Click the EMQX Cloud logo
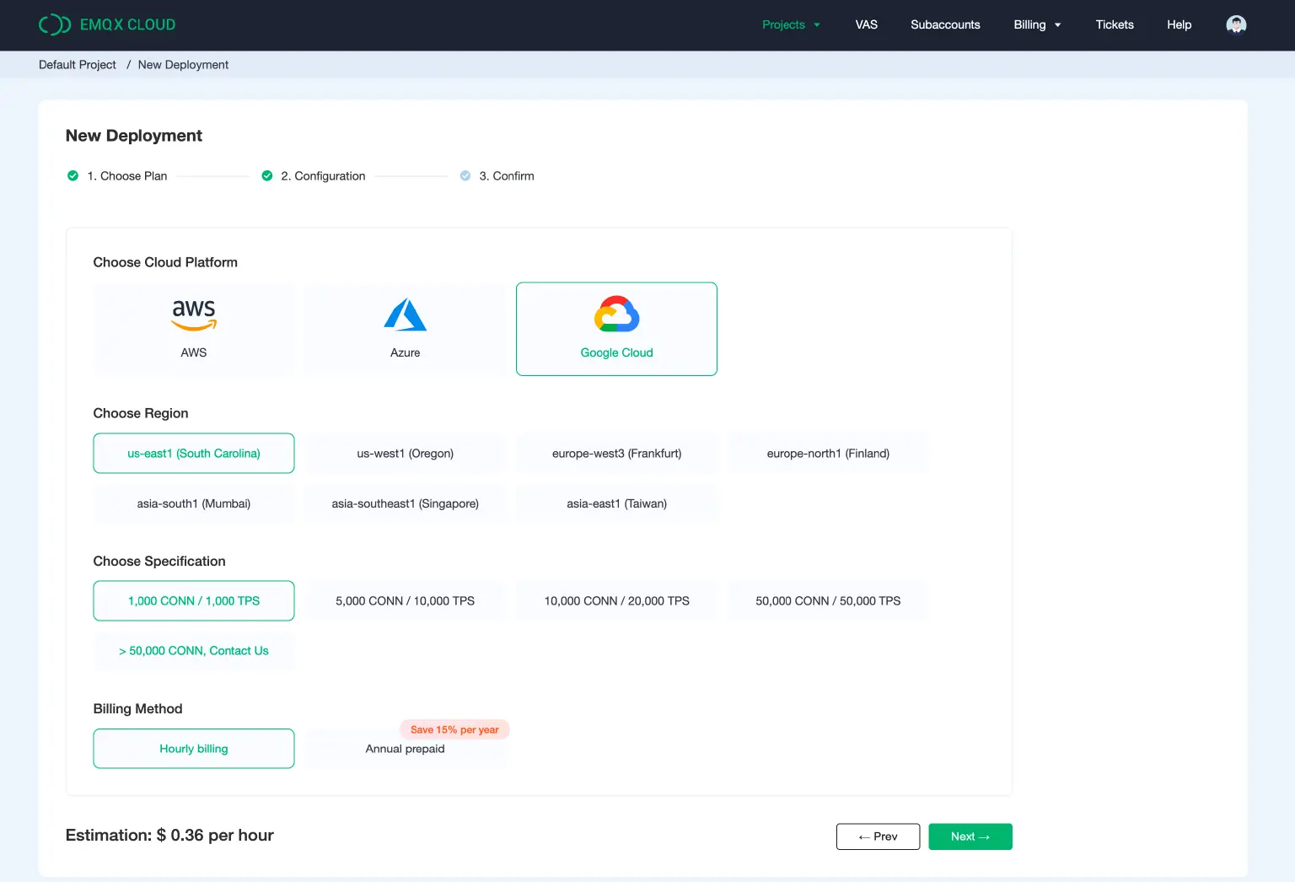Image resolution: width=1295 pixels, height=882 pixels. (x=107, y=24)
